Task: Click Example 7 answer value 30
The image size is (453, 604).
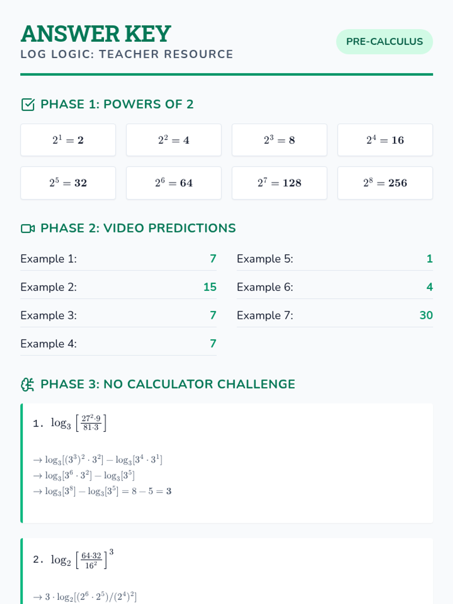Action: (426, 316)
